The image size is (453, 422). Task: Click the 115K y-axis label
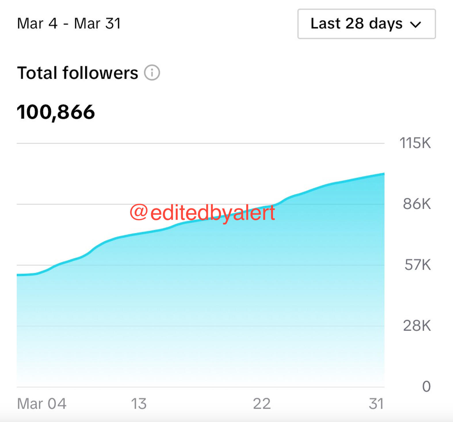pyautogui.click(x=415, y=143)
